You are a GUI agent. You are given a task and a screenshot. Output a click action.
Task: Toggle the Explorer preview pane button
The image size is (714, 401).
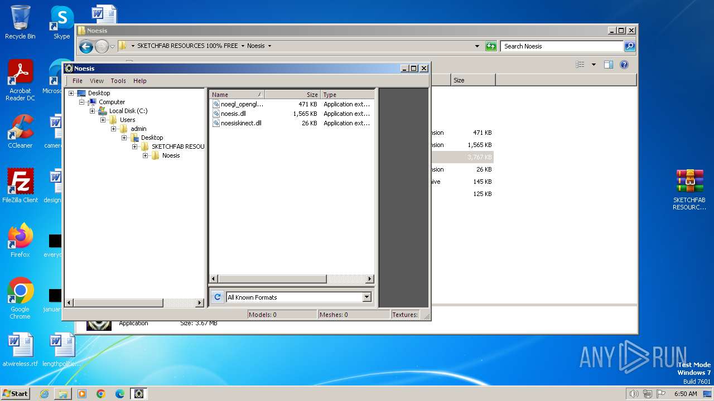[x=609, y=65]
